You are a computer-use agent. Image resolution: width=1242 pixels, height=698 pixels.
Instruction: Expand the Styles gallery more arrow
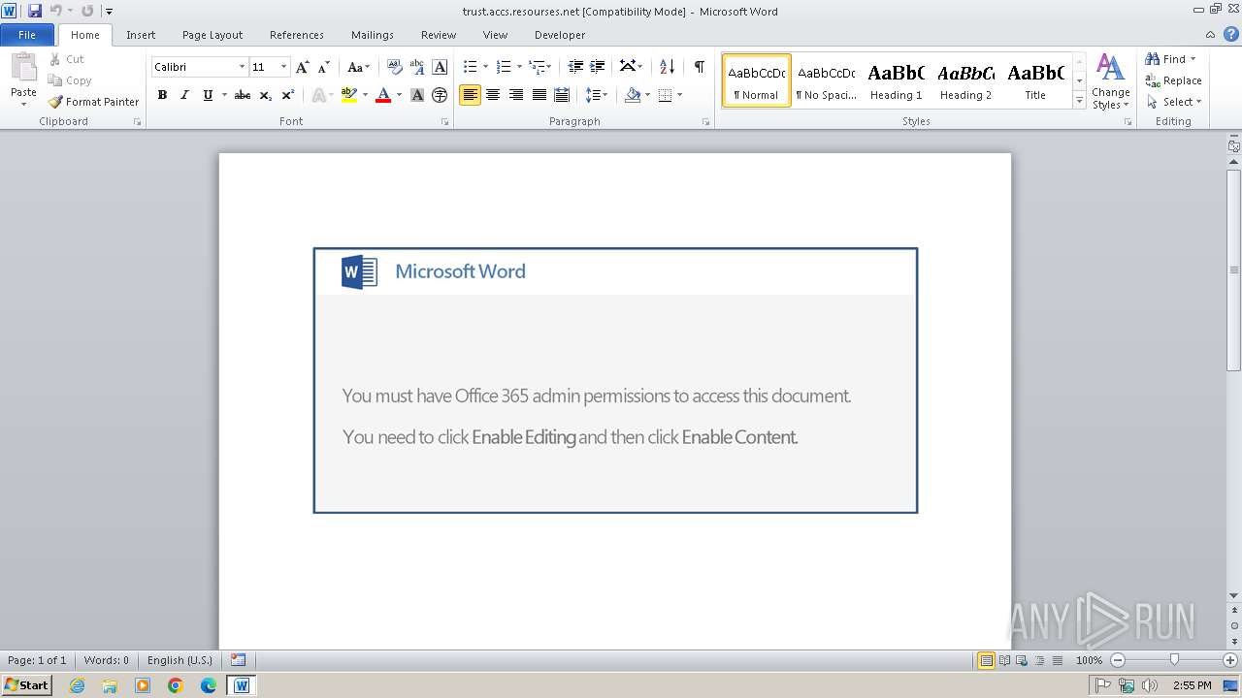click(1079, 100)
